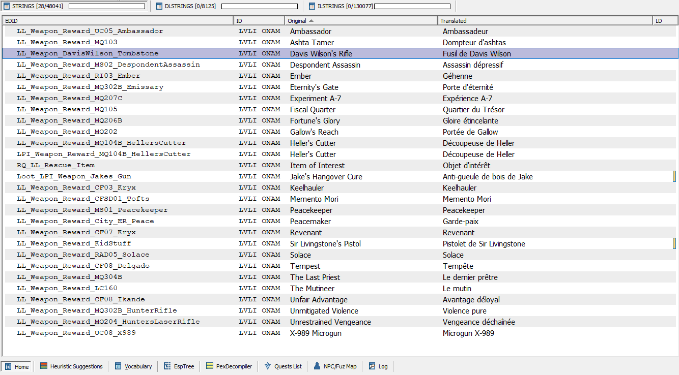The width and height of the screenshot is (679, 375).
Task: Sort by the ID column header
Action: (x=260, y=21)
